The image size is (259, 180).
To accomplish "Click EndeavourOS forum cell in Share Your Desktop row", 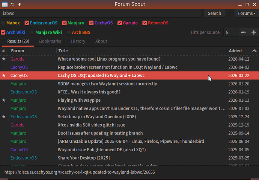I will 24,158.
